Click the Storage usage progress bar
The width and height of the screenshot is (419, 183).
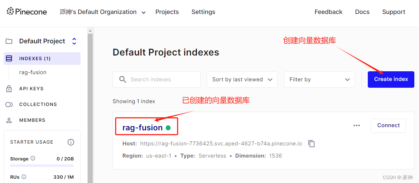42,166
